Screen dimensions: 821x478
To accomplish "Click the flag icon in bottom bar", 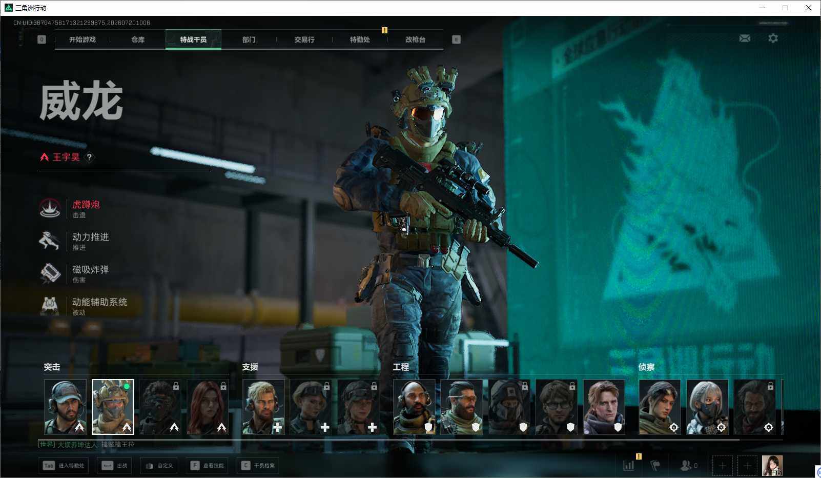I will click(655, 465).
